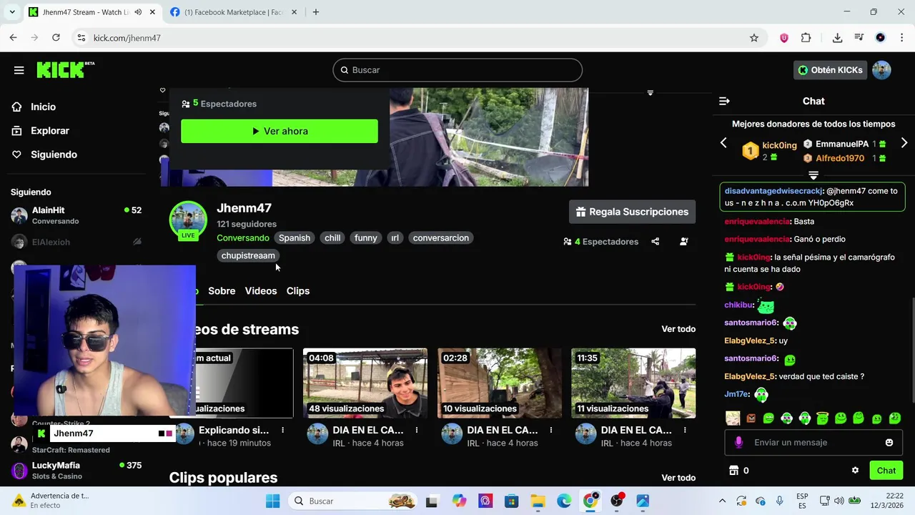Show hidden system tray icons

click(x=722, y=501)
